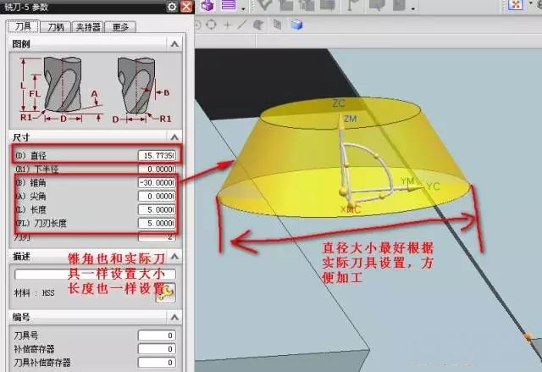
Task: Select the diagonal line snap icon
Action: (243, 25)
